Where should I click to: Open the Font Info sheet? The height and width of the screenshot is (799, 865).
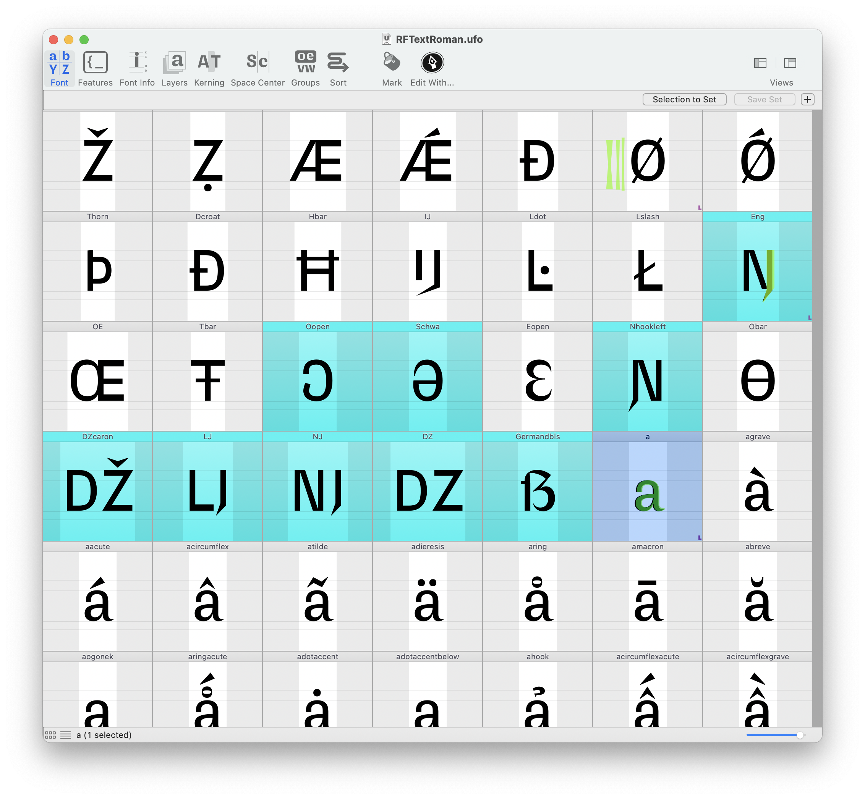[137, 63]
